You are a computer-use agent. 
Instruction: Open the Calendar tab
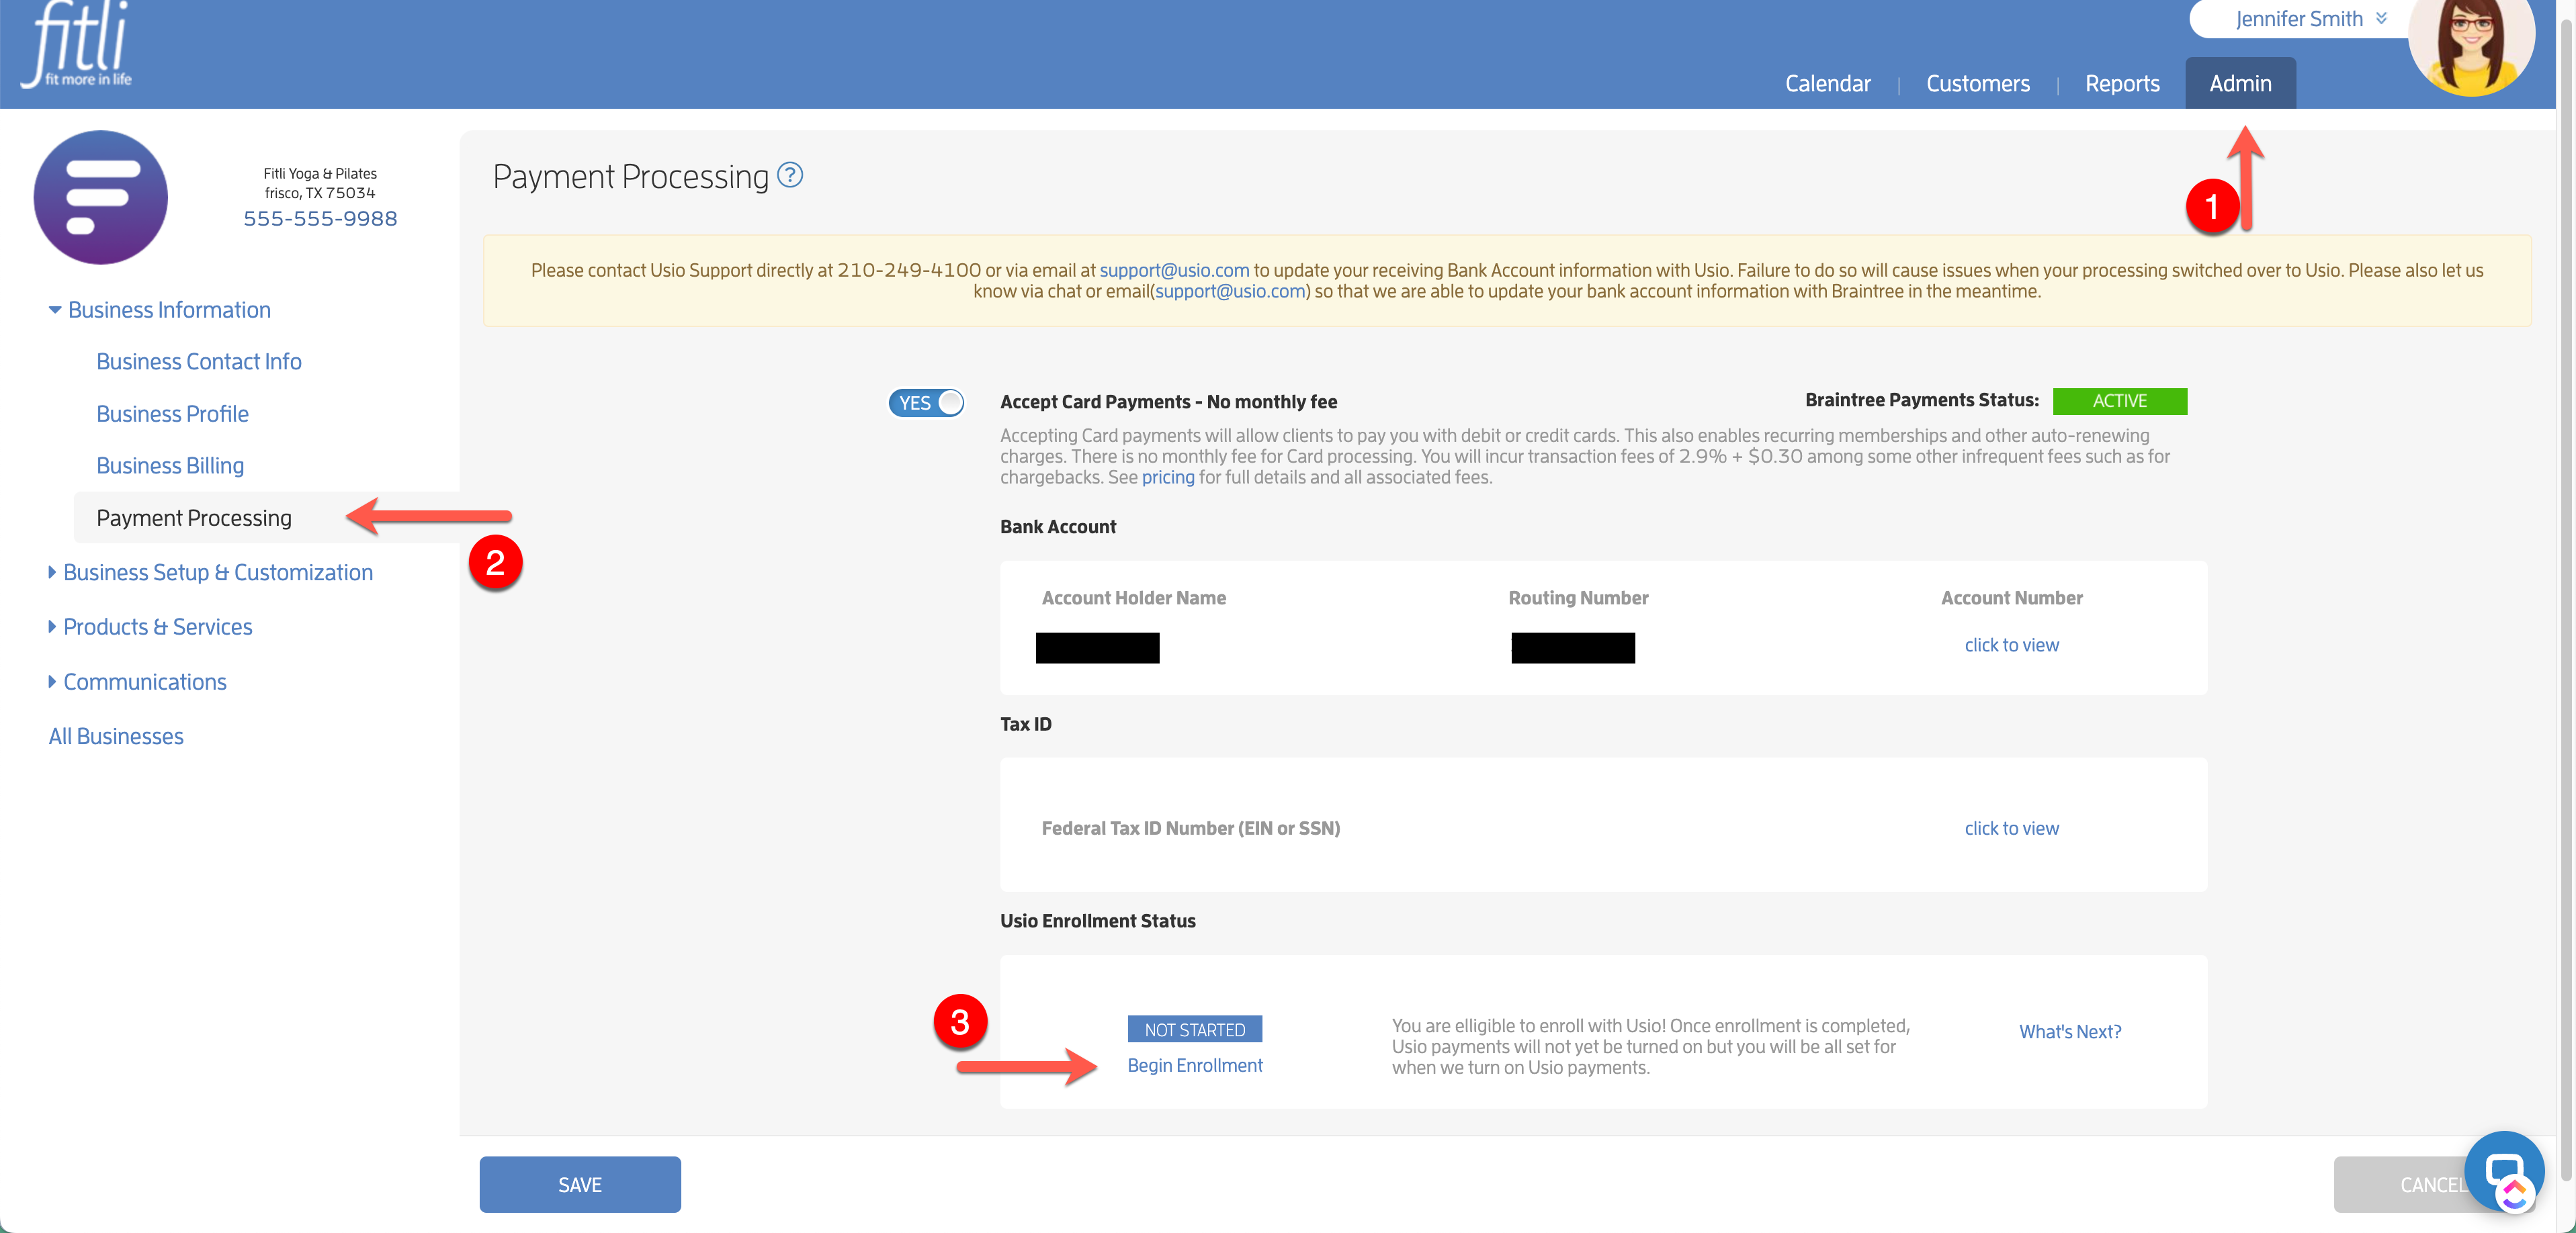(x=1827, y=84)
